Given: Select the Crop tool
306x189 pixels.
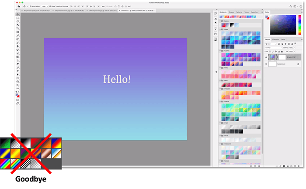Looking at the screenshot, I should click(17, 28).
